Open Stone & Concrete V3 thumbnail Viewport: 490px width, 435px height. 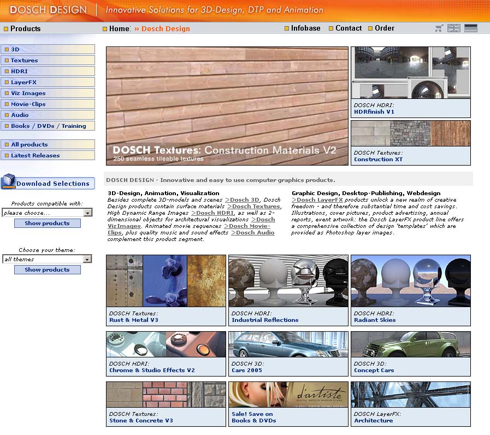(x=166, y=395)
